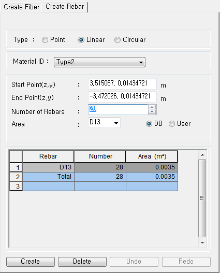Select the Linear type radio button
The height and width of the screenshot is (273, 220).
coord(81,40)
